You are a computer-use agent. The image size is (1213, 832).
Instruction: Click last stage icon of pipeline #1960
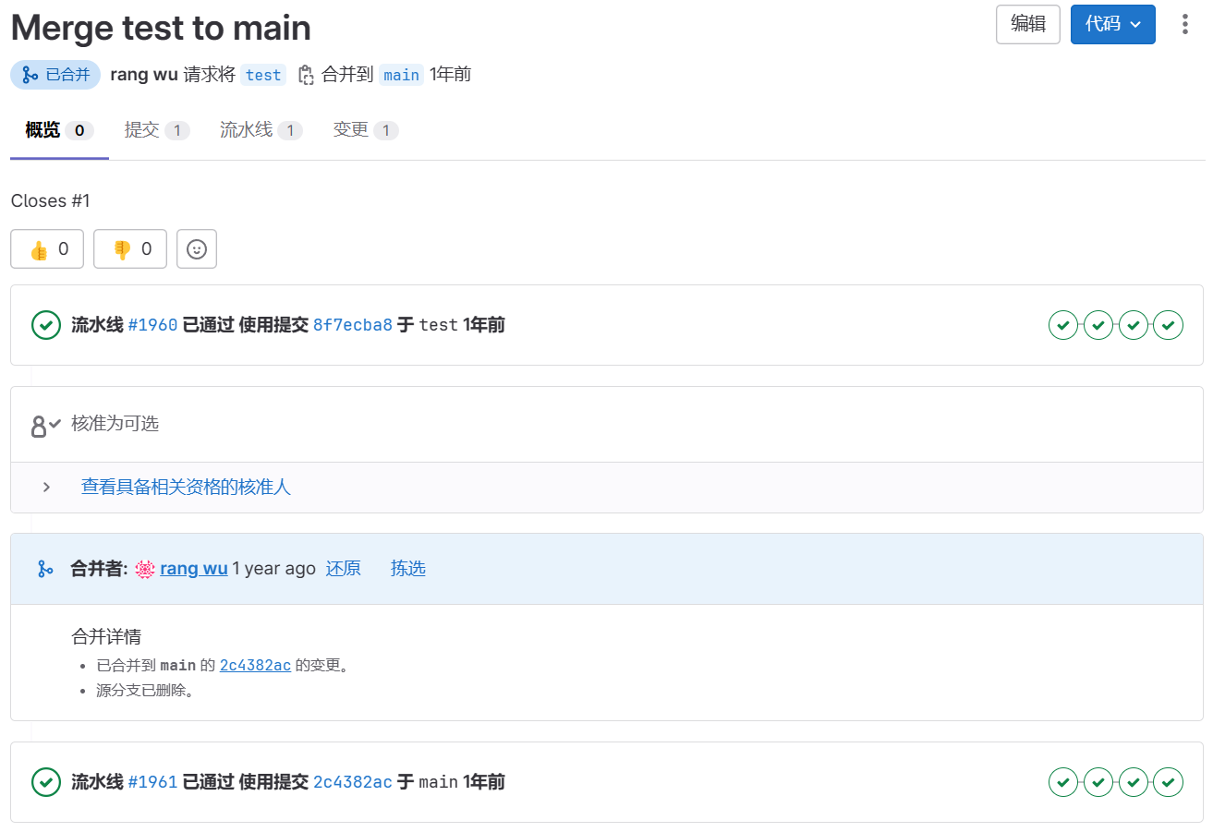pyautogui.click(x=1169, y=325)
